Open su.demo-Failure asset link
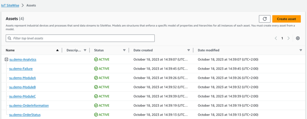 (x=21, y=69)
